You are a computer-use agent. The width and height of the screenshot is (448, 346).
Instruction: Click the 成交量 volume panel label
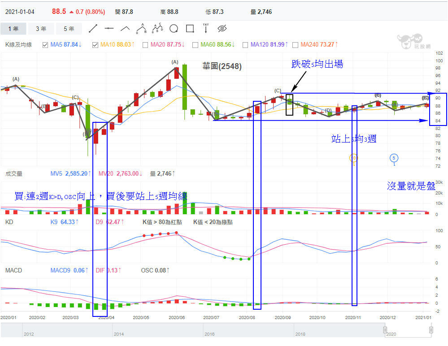[14, 173]
